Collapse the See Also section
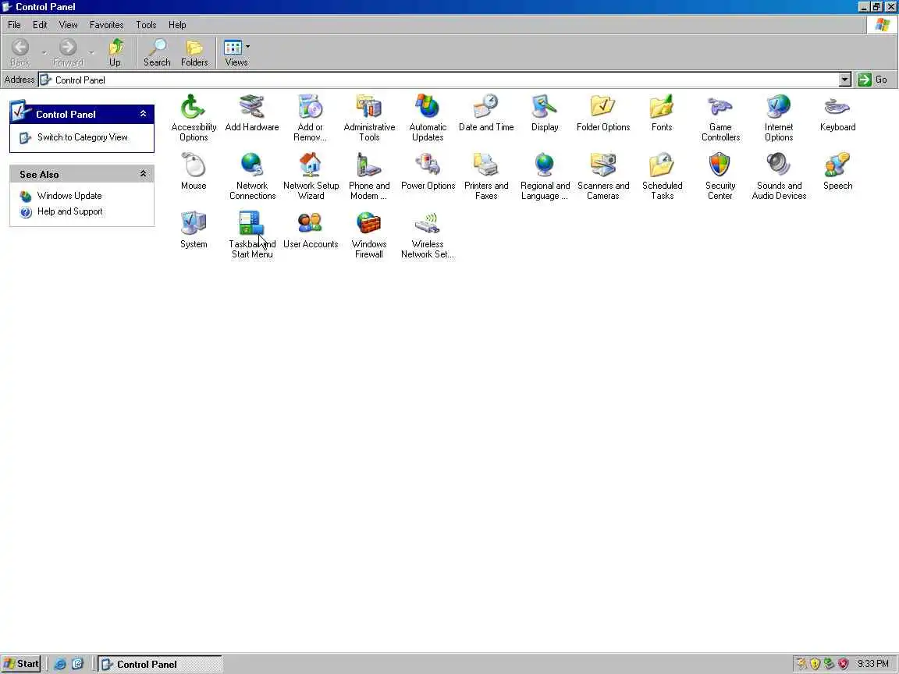 (x=143, y=174)
